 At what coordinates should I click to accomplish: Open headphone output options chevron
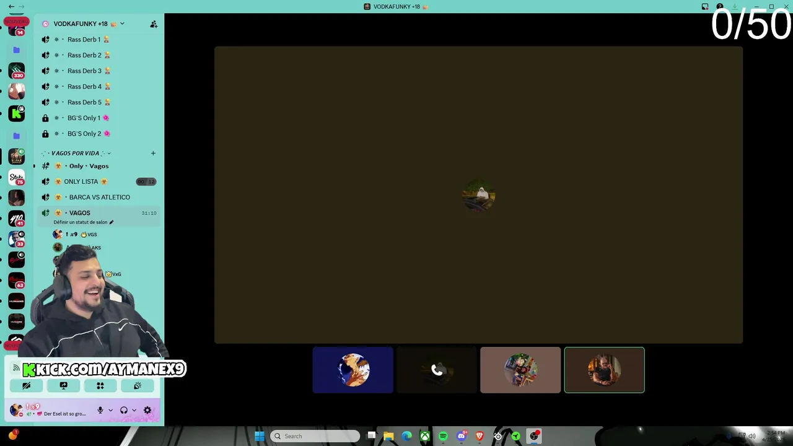[134, 410]
